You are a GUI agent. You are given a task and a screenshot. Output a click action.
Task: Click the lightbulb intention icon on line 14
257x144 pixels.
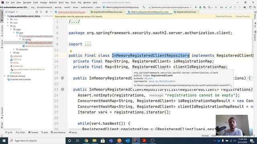pyautogui.click(x=71, y=52)
